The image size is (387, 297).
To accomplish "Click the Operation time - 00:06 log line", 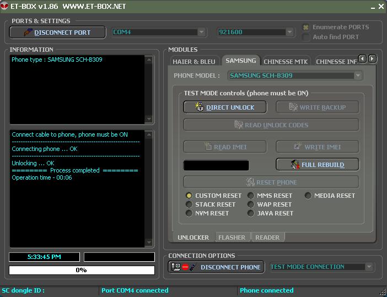I will [x=42, y=177].
